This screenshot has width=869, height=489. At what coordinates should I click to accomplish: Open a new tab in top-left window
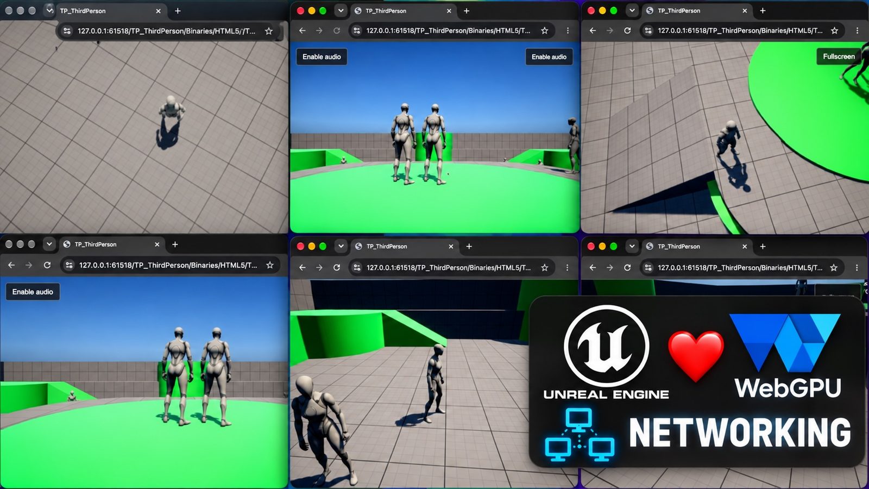(x=178, y=11)
